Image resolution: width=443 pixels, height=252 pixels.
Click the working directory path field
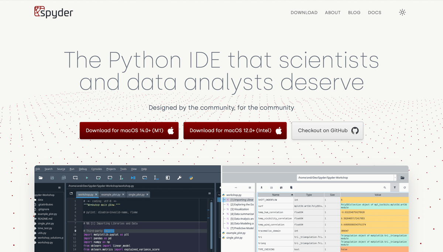pos(345,177)
